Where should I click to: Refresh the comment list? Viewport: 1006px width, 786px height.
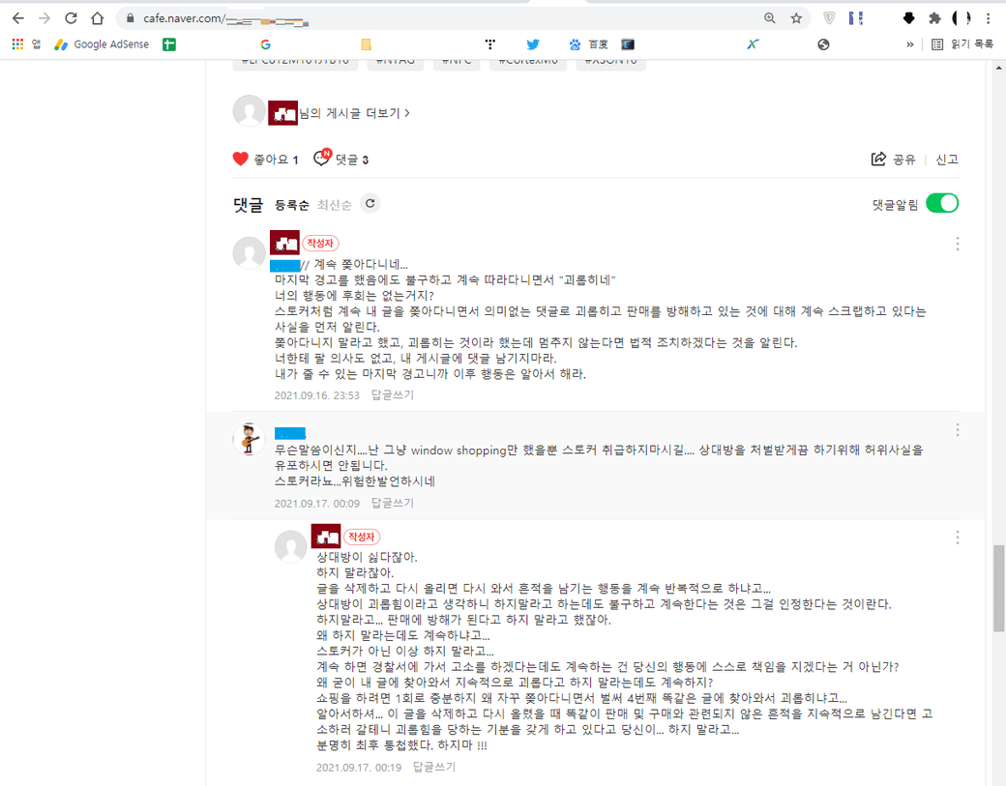[x=370, y=204]
